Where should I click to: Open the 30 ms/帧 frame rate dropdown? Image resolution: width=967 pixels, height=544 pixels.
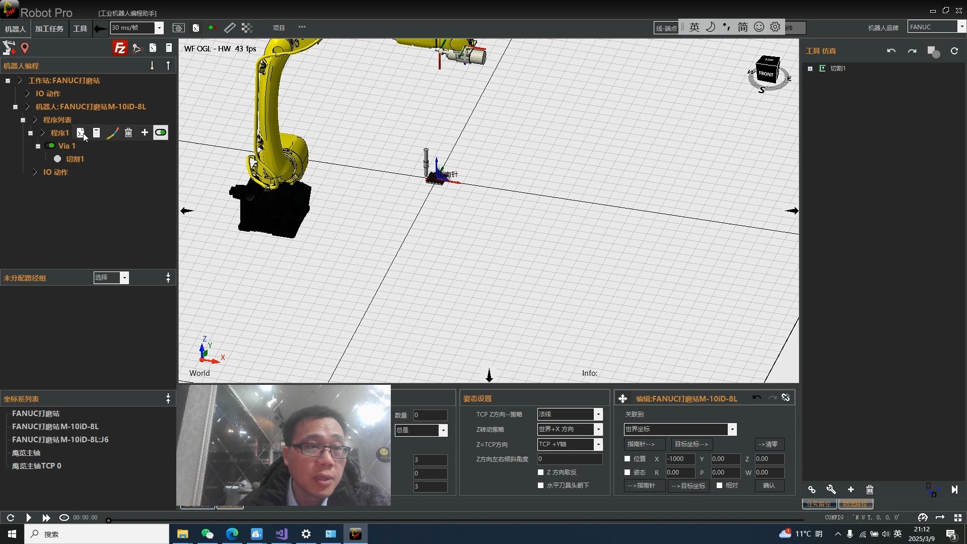(x=159, y=28)
